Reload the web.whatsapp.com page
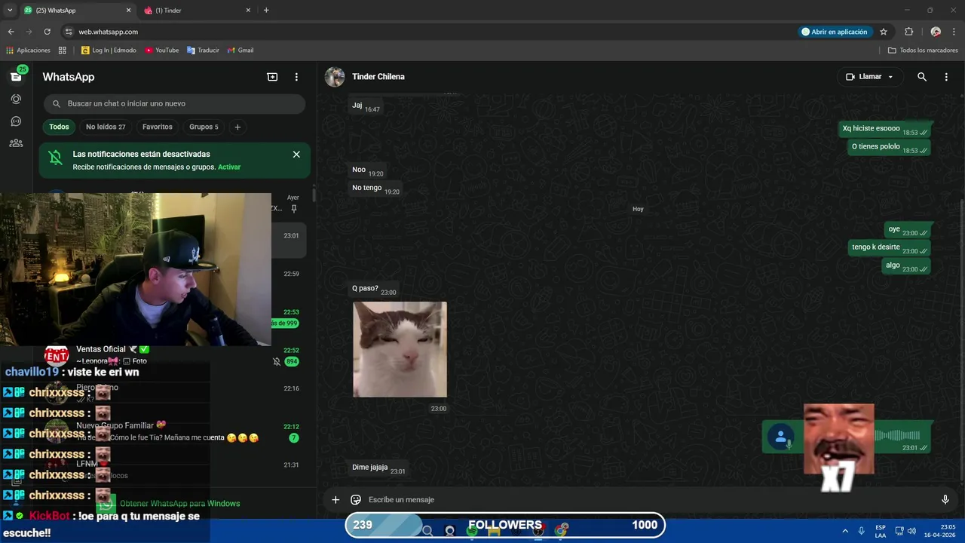965x543 pixels. point(47,32)
